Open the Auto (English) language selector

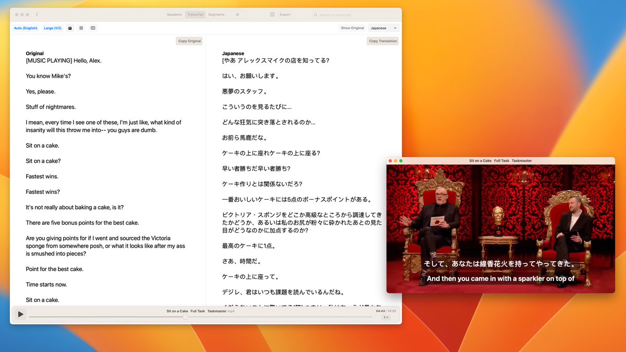(x=26, y=28)
